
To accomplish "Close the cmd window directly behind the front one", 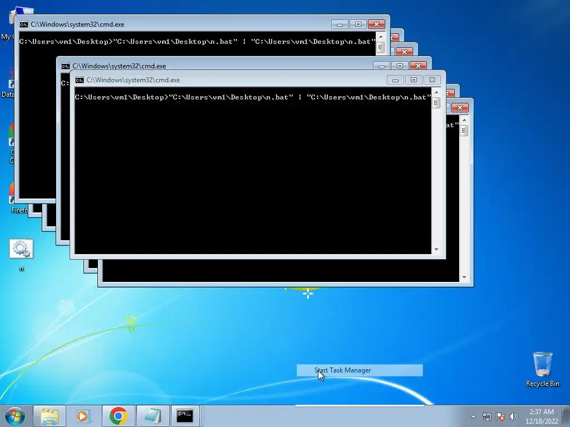I will pyautogui.click(x=418, y=66).
